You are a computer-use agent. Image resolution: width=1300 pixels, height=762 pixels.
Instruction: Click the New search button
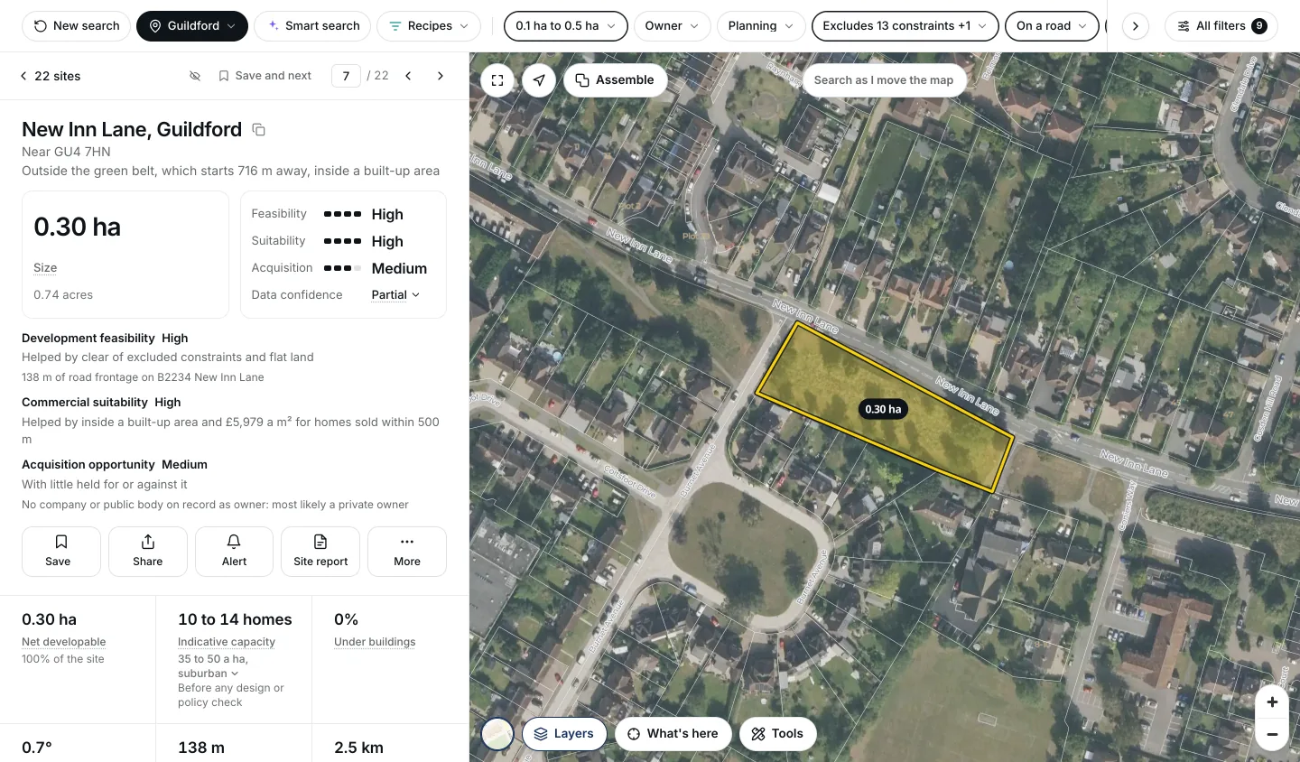(x=77, y=26)
